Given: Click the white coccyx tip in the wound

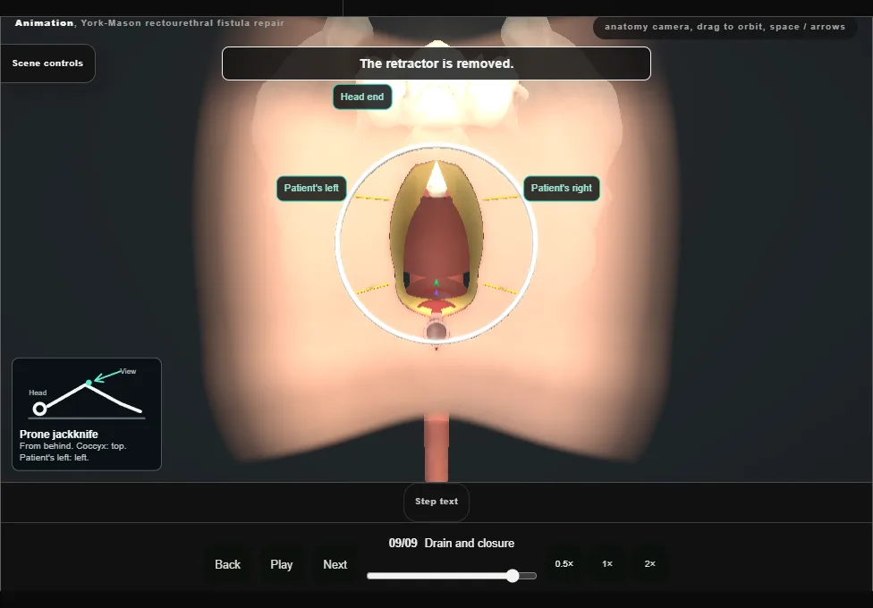Looking at the screenshot, I should [437, 180].
